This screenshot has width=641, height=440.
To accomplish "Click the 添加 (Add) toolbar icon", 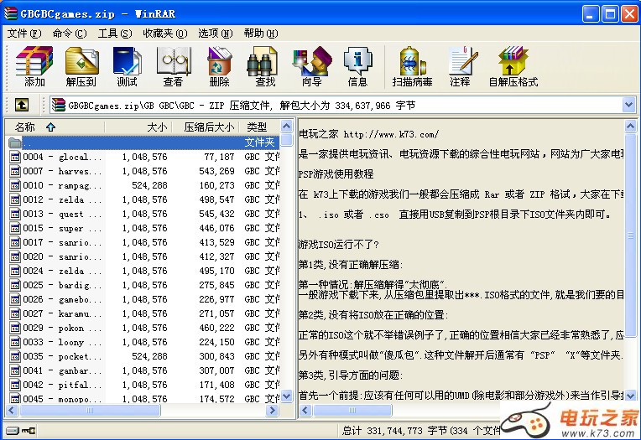I will (x=34, y=65).
